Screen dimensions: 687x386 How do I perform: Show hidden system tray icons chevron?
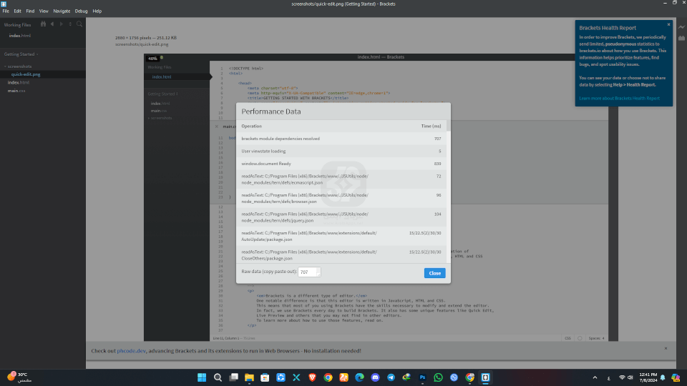click(x=595, y=377)
